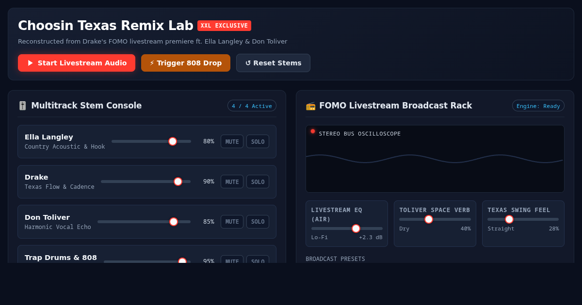
Task: Reset all stems
Action: pos(273,63)
